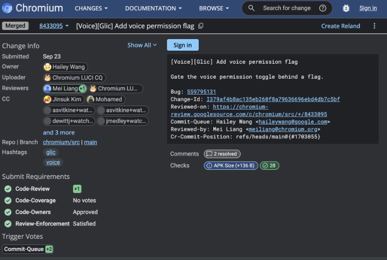387x260 pixels.
Task: Click Create Reland button
Action: pyautogui.click(x=341, y=26)
